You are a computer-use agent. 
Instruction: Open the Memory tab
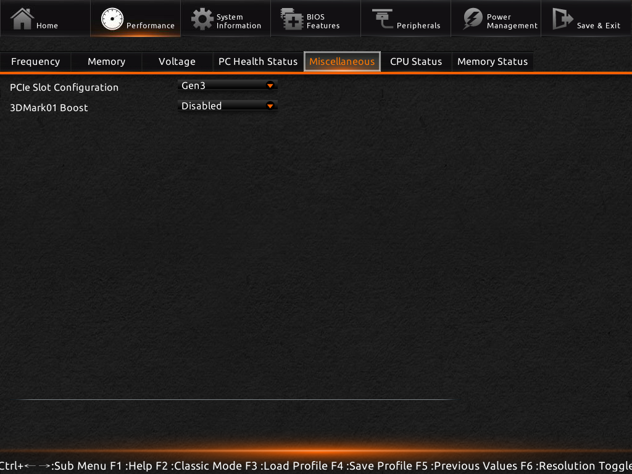106,62
